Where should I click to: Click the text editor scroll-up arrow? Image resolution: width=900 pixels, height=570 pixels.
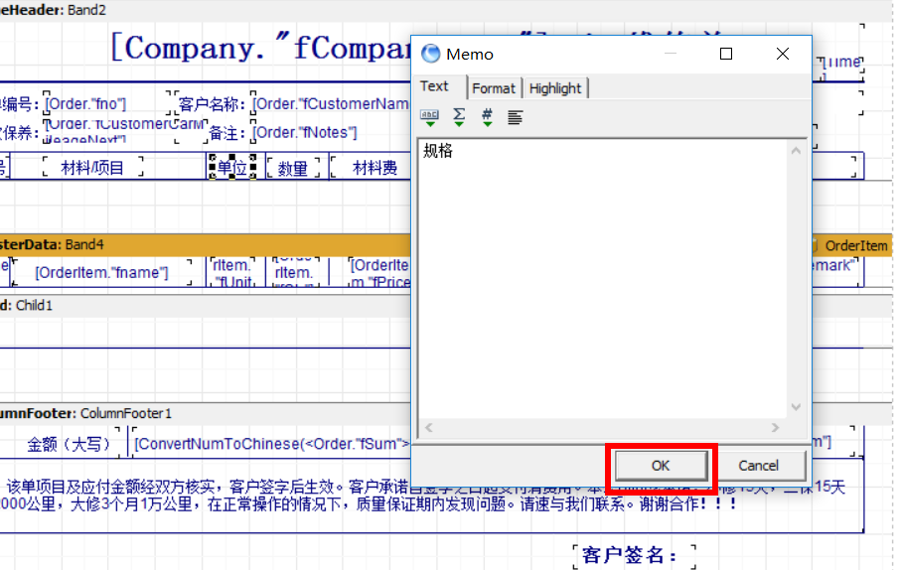pos(796,151)
